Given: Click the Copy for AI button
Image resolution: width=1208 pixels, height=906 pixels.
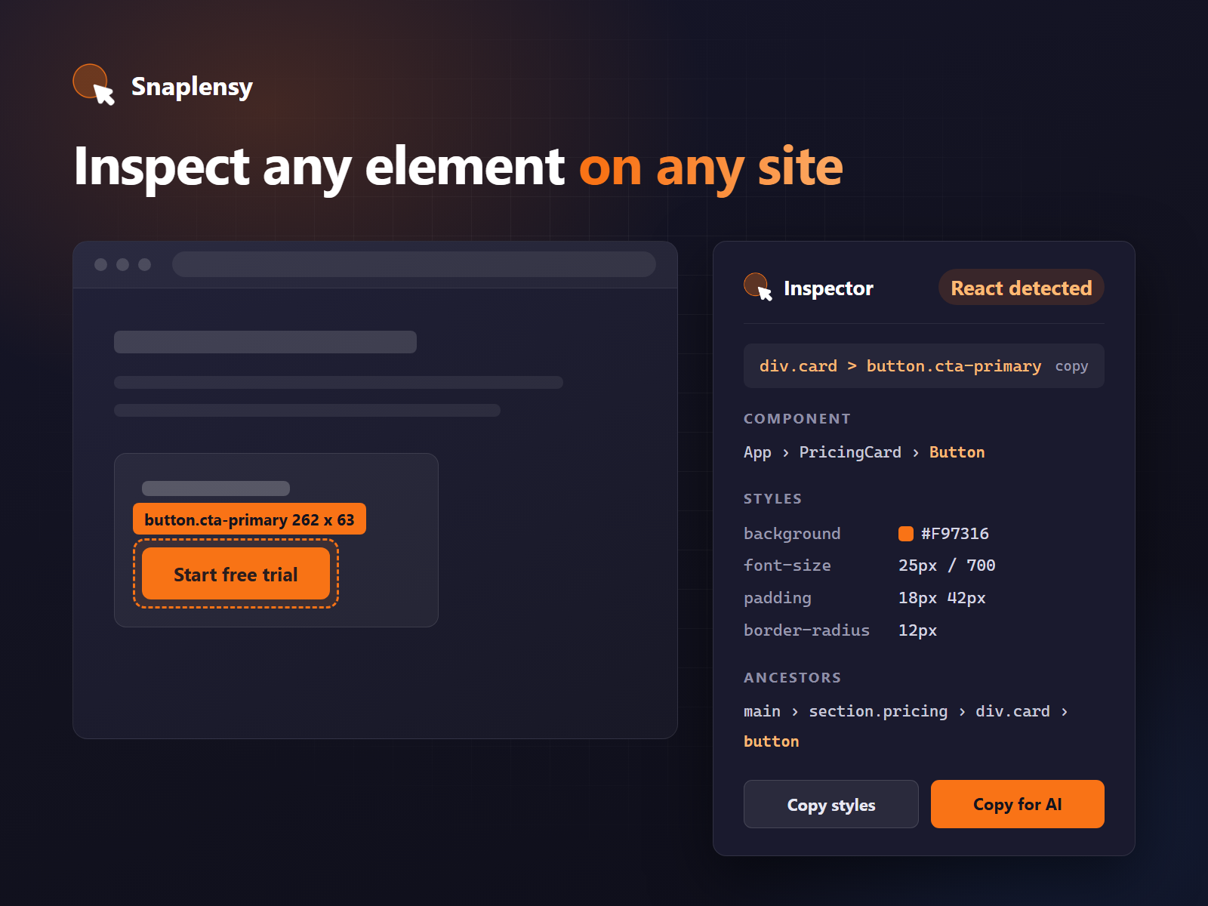Looking at the screenshot, I should click(x=1018, y=804).
